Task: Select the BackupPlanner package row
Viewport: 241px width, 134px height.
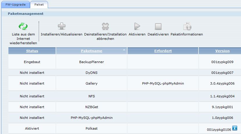Action: pyautogui.click(x=125, y=62)
